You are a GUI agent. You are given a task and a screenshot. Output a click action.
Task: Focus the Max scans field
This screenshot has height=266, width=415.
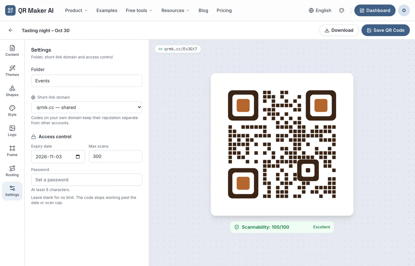point(115,156)
